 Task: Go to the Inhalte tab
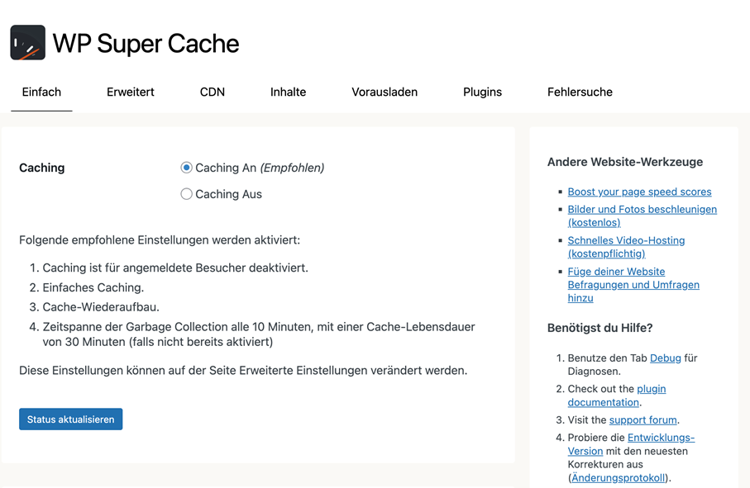pos(288,92)
